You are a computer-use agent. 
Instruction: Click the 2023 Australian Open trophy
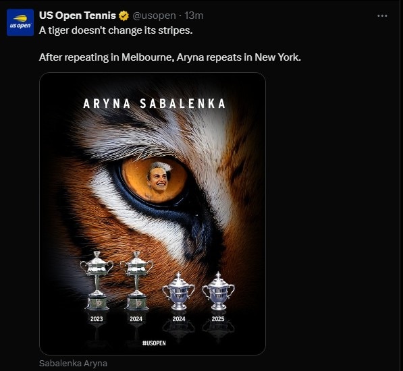(x=97, y=281)
